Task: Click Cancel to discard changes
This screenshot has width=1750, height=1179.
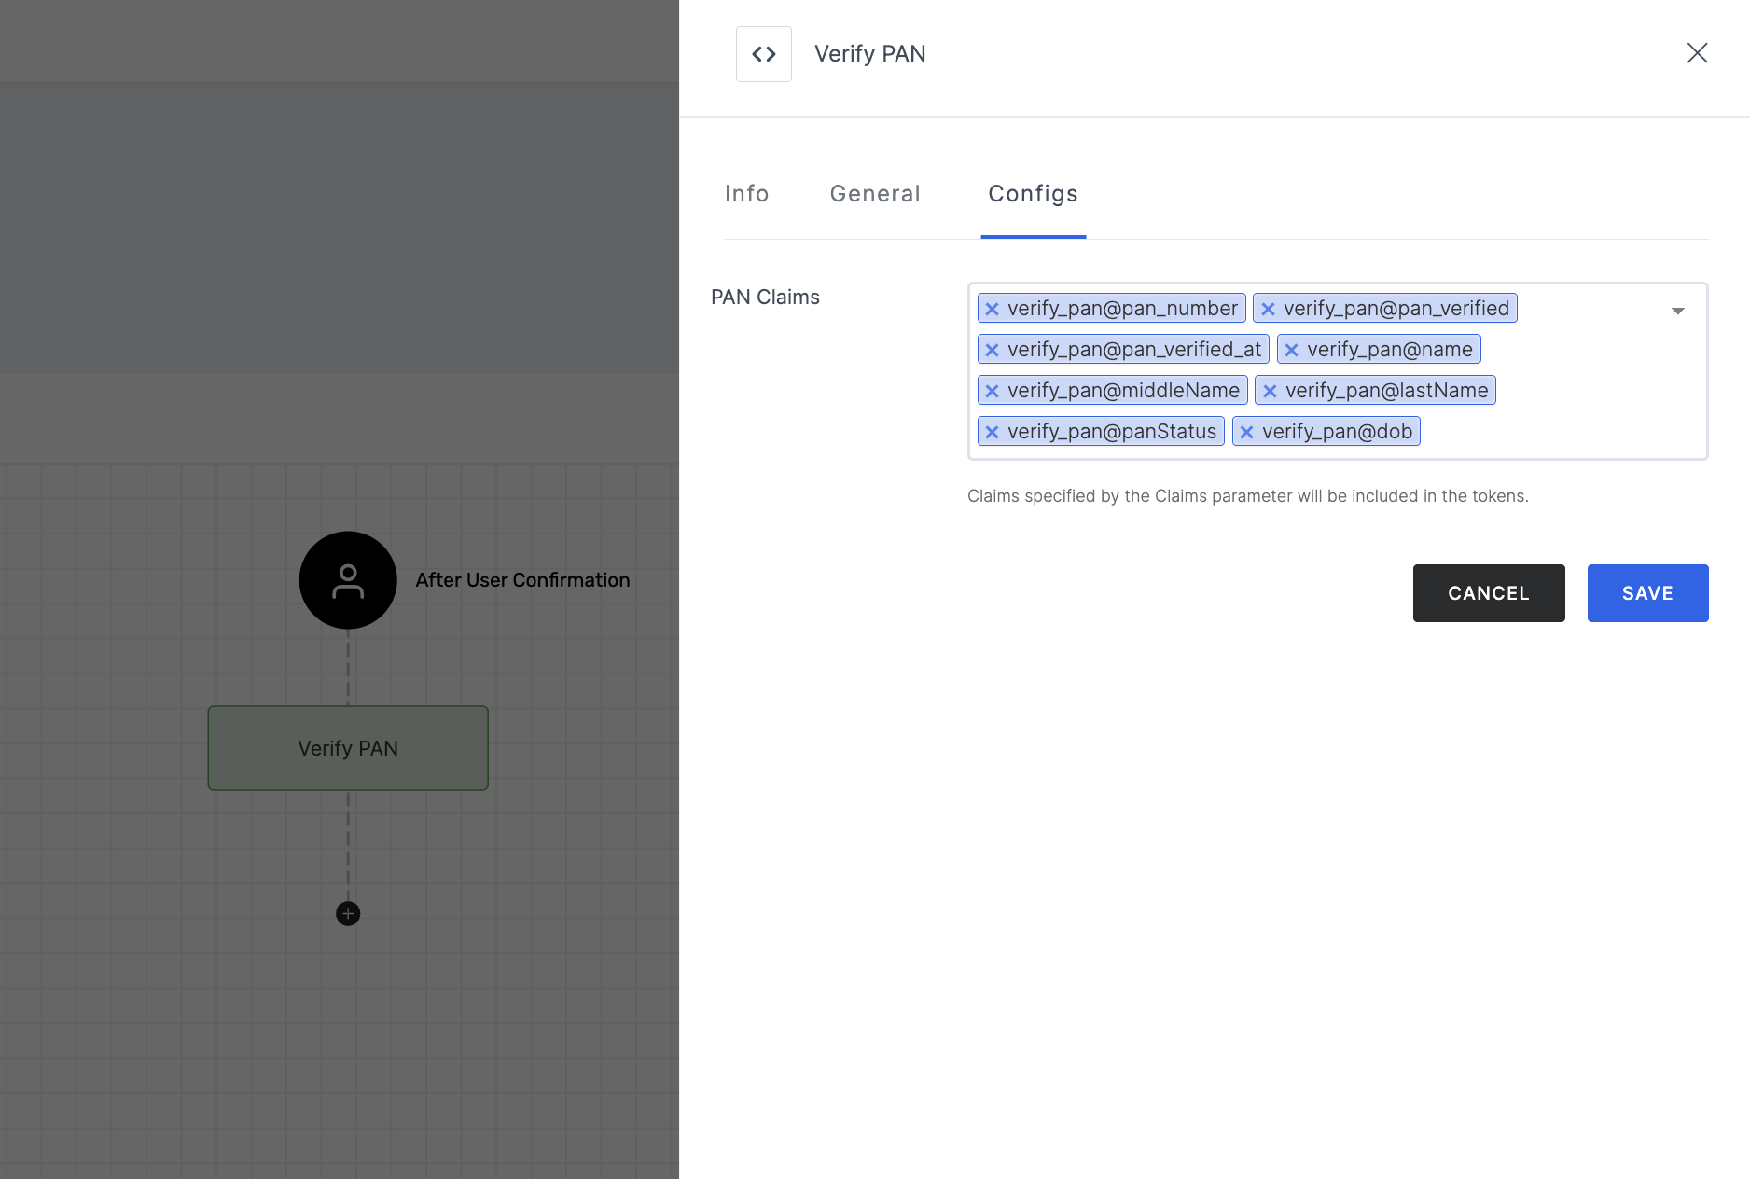Action: 1489,593
